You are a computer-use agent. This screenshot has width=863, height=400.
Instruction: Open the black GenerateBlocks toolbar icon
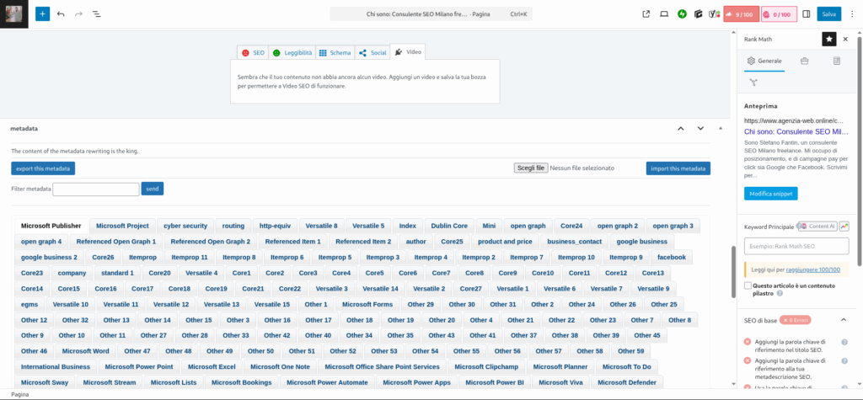(699, 13)
